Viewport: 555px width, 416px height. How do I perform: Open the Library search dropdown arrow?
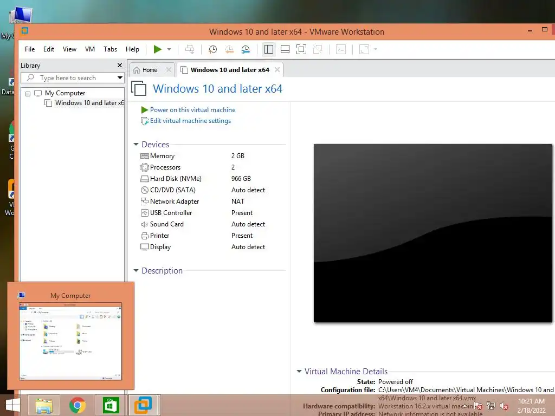pyautogui.click(x=120, y=78)
